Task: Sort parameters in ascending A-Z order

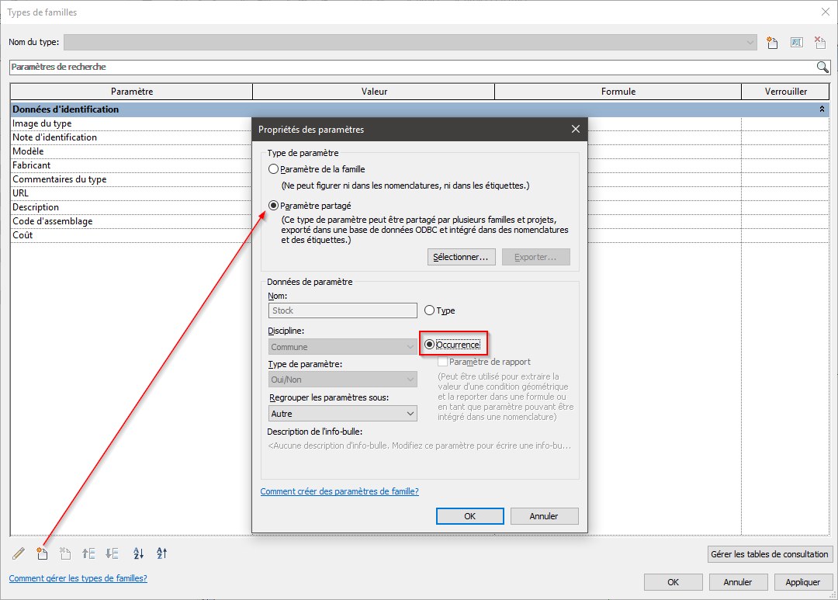Action: point(139,553)
